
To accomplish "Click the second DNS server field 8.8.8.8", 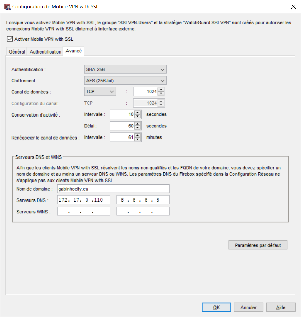I will (x=143, y=200).
